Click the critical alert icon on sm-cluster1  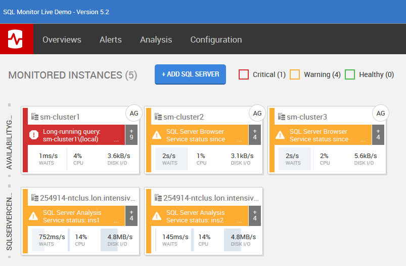pos(34,135)
